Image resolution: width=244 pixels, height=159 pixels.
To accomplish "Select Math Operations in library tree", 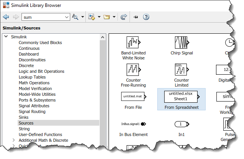I will [x=34, y=83].
